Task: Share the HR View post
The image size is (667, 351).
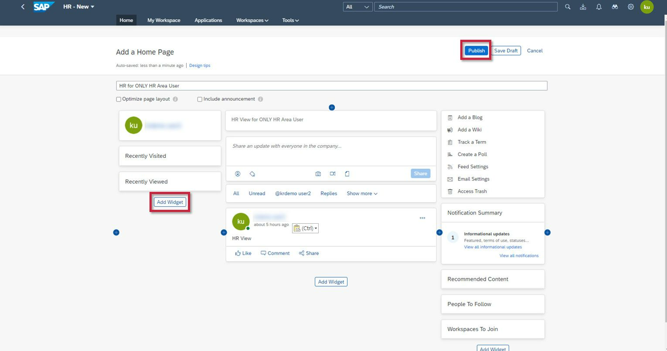Action: tap(309, 253)
